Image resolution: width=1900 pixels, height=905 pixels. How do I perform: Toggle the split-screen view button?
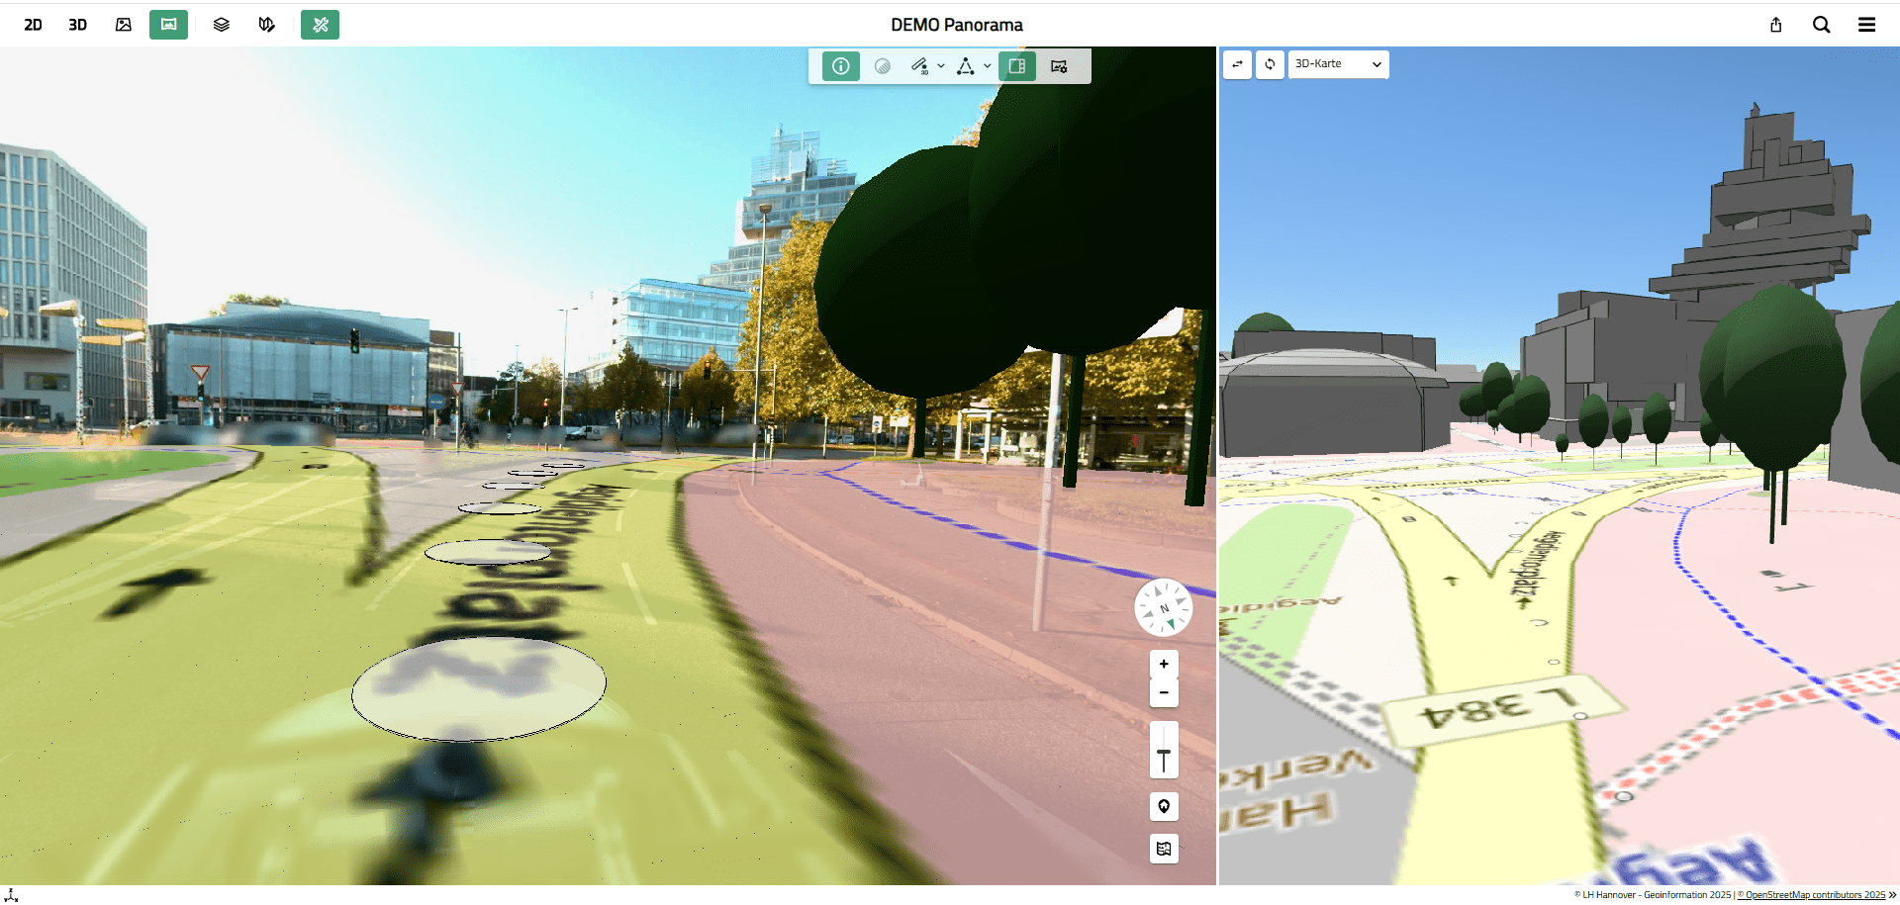tap(1016, 66)
